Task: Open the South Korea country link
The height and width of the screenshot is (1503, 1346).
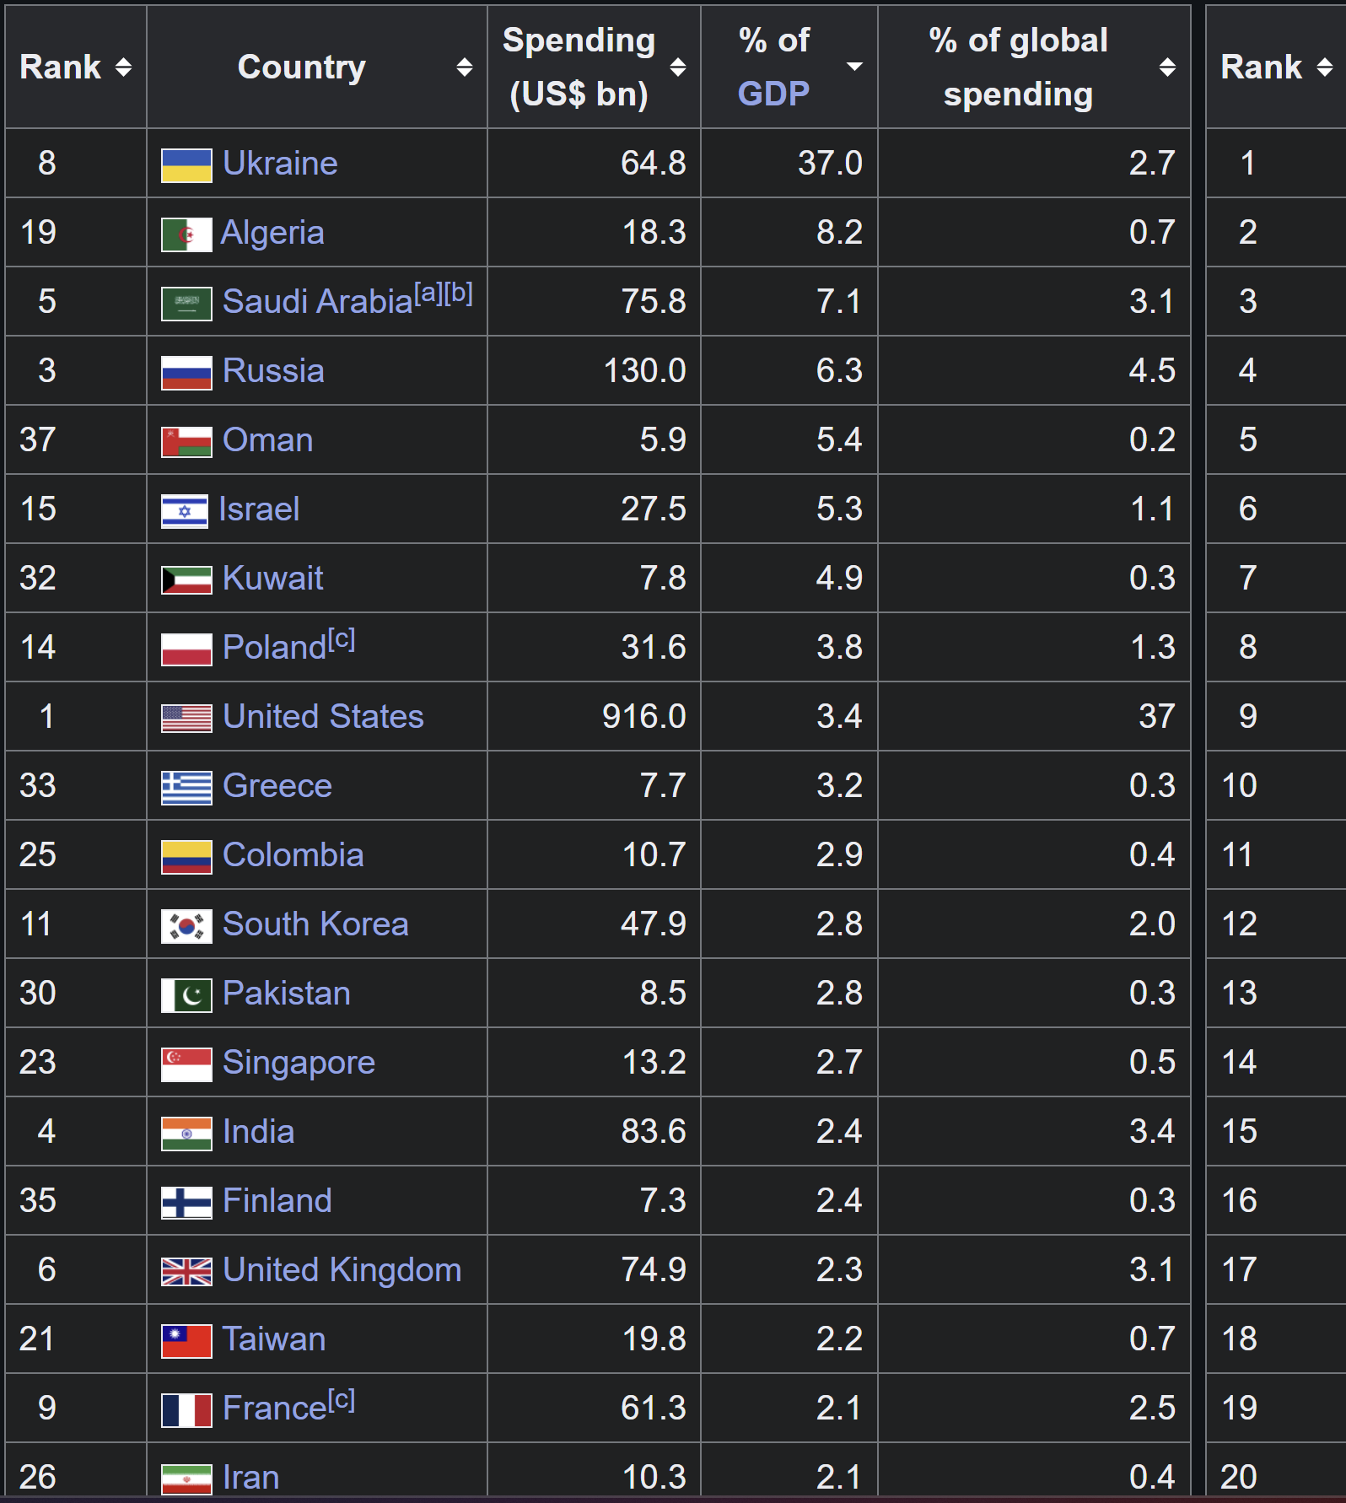Action: tap(315, 924)
